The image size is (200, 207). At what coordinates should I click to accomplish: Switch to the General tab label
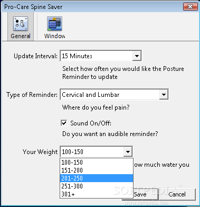pyautogui.click(x=21, y=36)
